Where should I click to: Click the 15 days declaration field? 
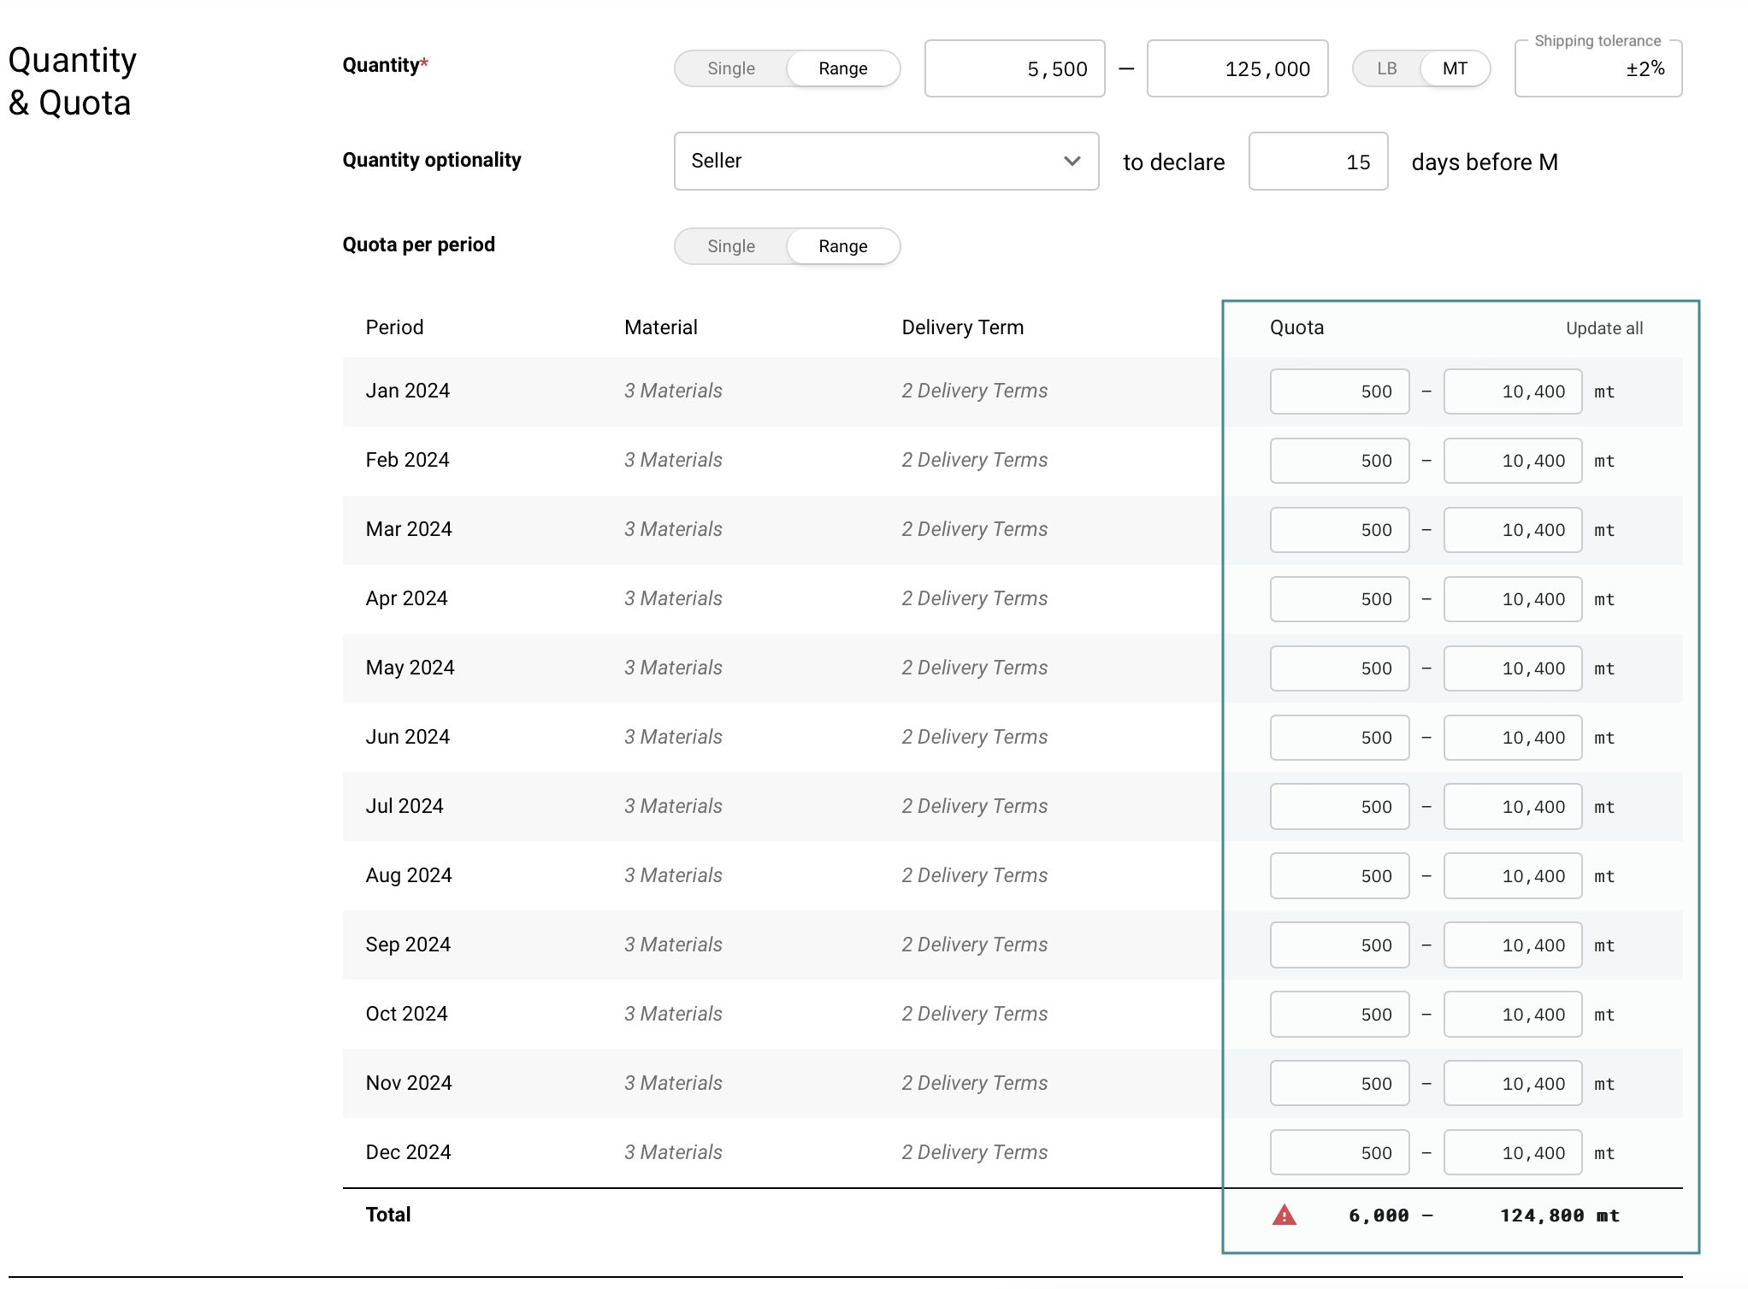pos(1318,162)
